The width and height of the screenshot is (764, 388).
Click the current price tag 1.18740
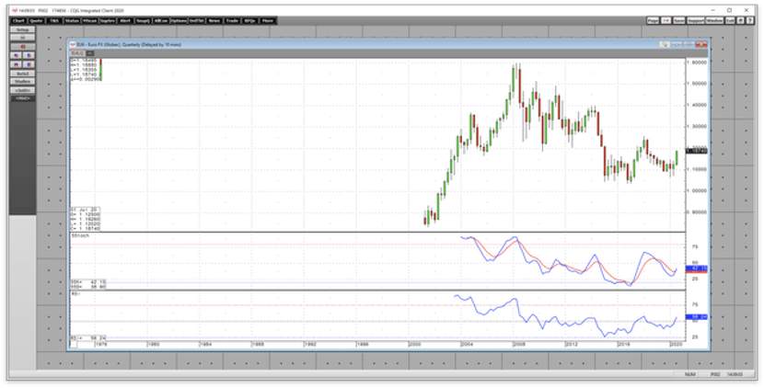[696, 152]
